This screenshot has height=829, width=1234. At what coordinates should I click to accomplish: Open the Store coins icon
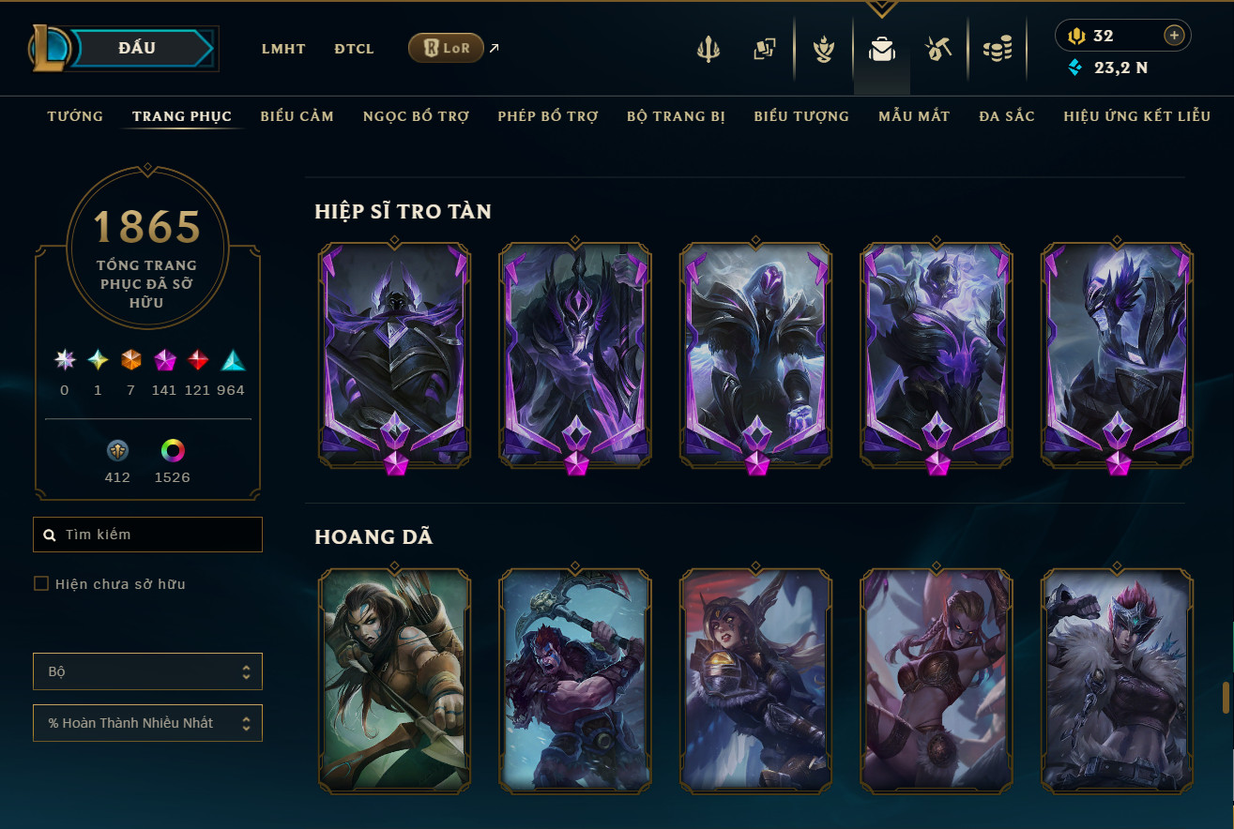tap(997, 50)
